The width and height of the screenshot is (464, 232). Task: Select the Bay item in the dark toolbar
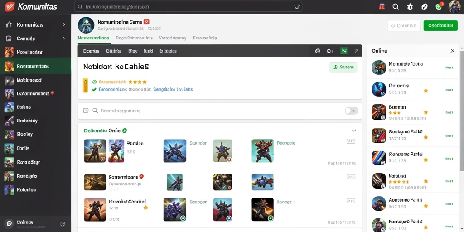tap(133, 51)
